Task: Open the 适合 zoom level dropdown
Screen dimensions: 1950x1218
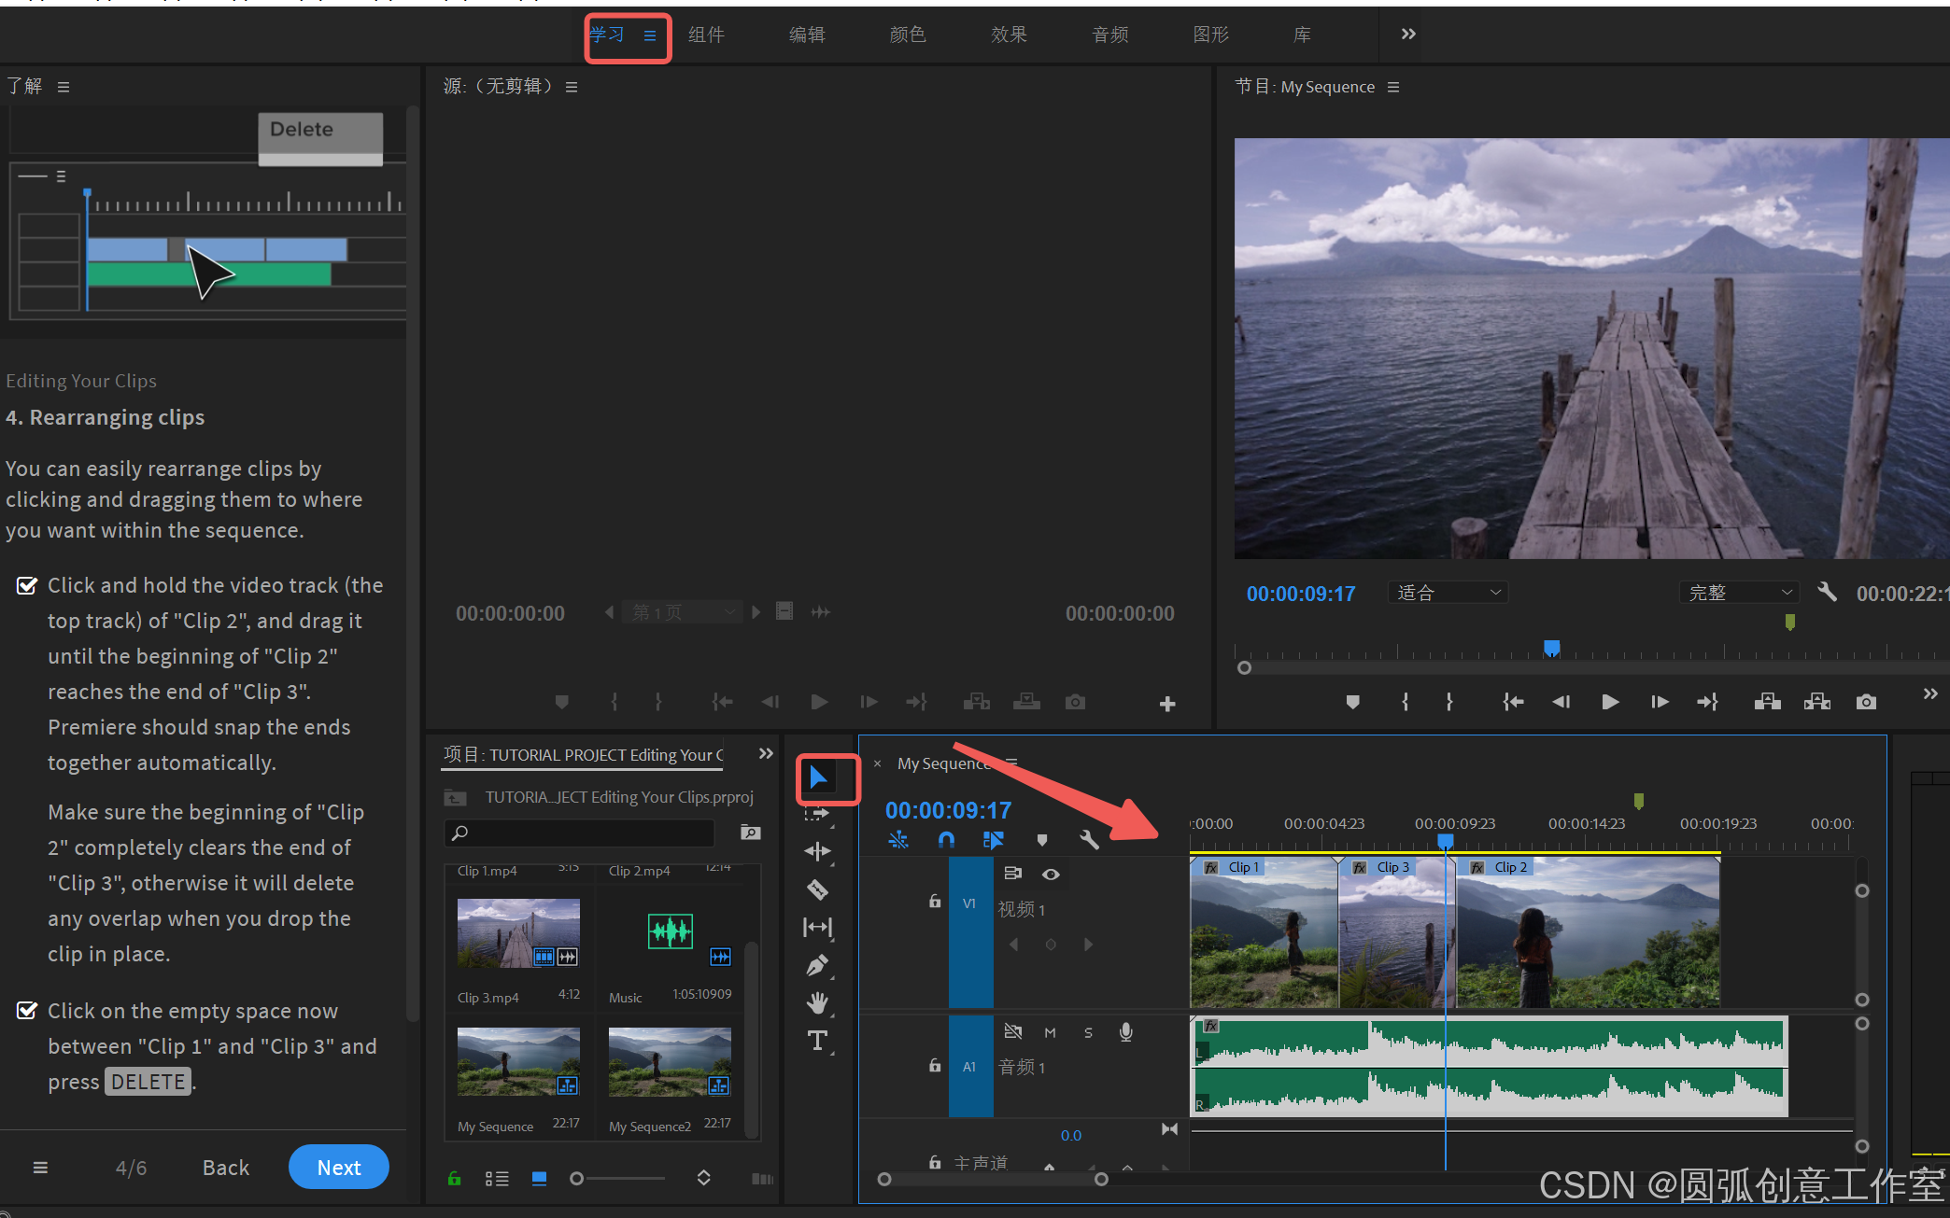Action: click(1448, 593)
